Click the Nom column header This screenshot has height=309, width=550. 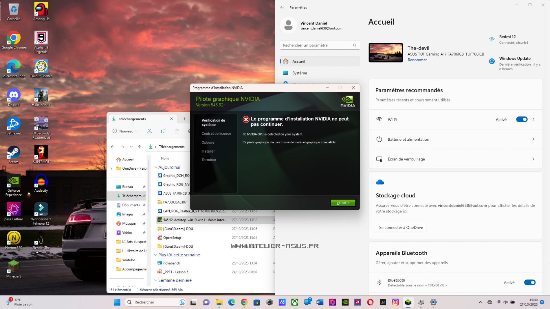165,158
